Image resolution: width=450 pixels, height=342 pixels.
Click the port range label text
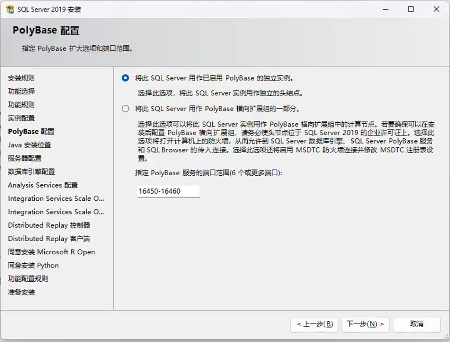pos(209,173)
